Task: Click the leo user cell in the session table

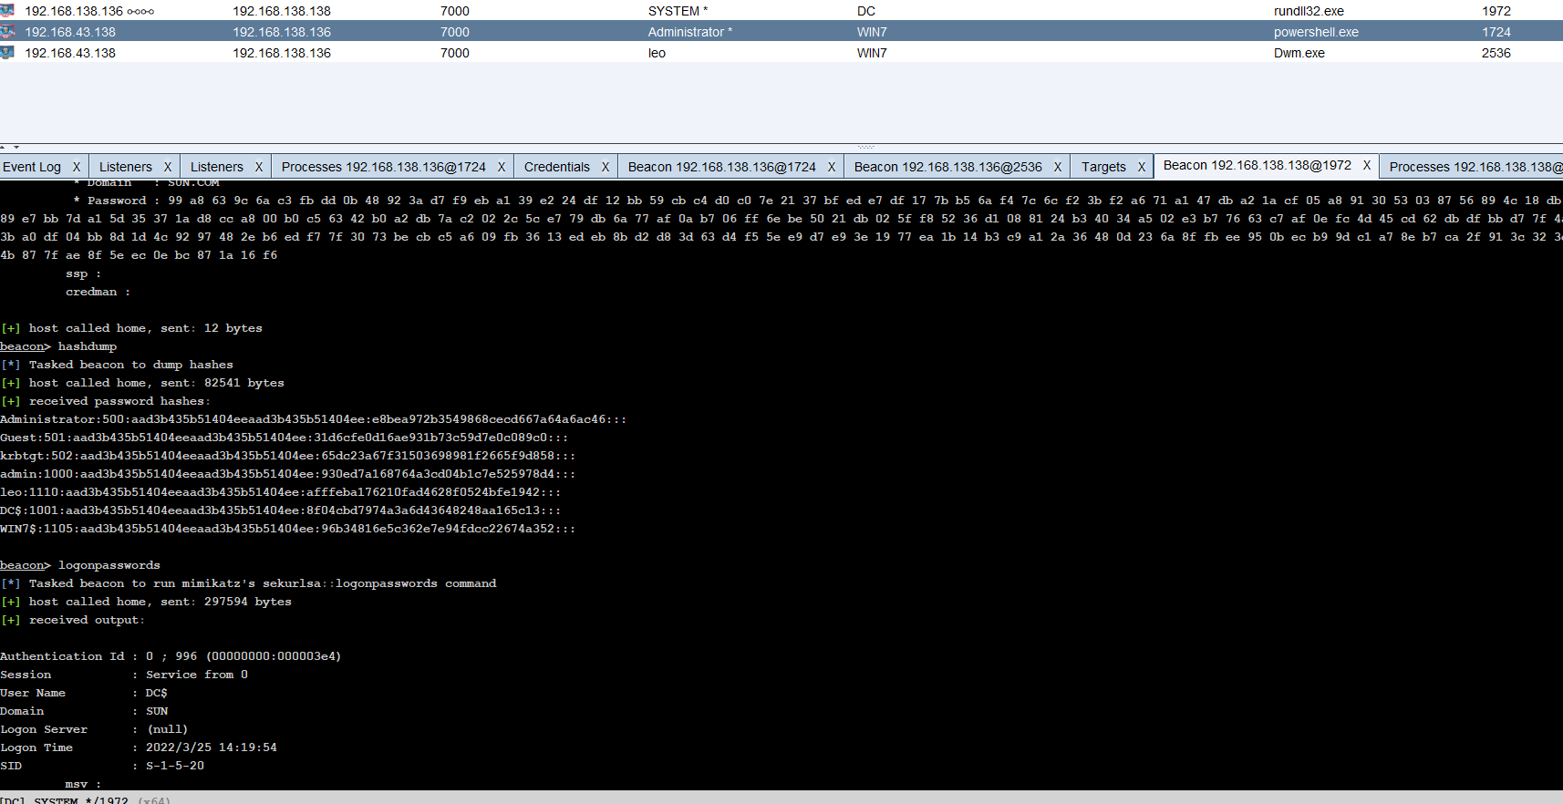Action: [x=657, y=53]
